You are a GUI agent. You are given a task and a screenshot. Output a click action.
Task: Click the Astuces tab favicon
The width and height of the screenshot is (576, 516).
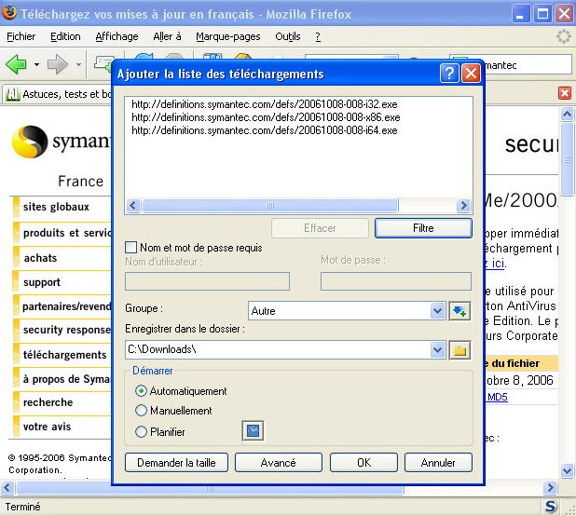[x=13, y=94]
